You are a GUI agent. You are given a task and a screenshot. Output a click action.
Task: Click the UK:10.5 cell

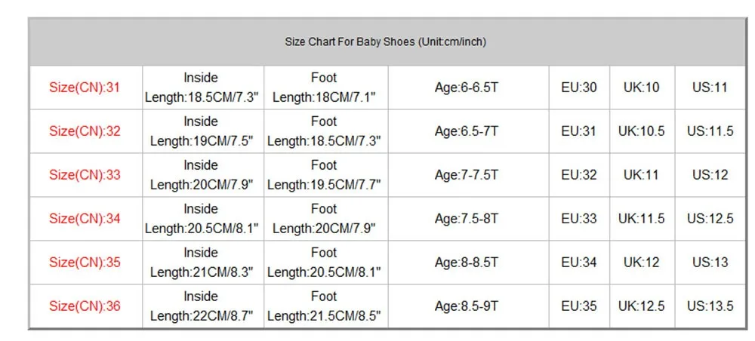[643, 131]
